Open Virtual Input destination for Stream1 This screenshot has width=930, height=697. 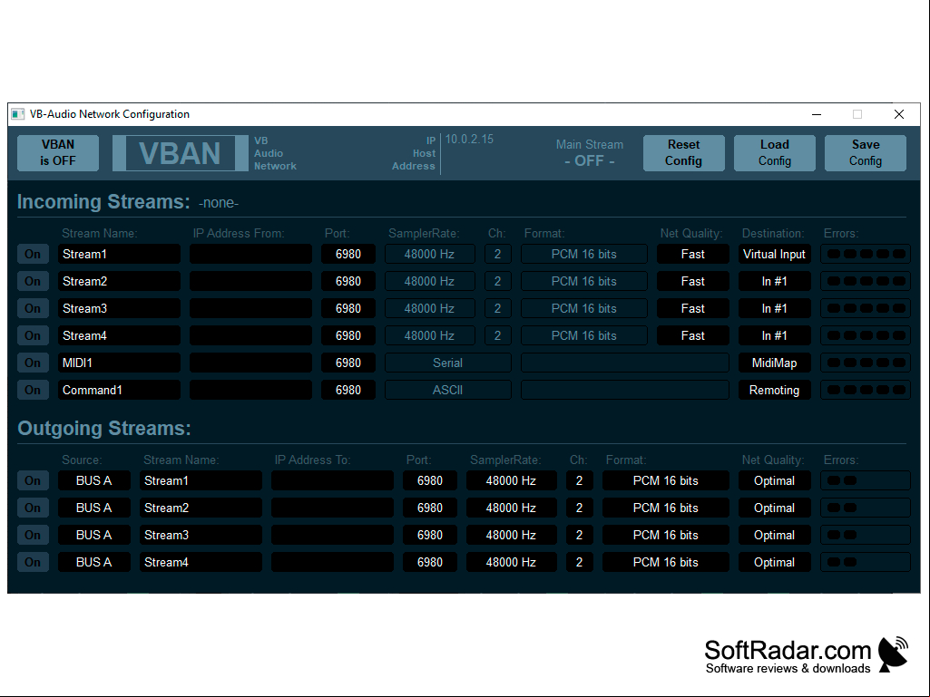pos(774,254)
